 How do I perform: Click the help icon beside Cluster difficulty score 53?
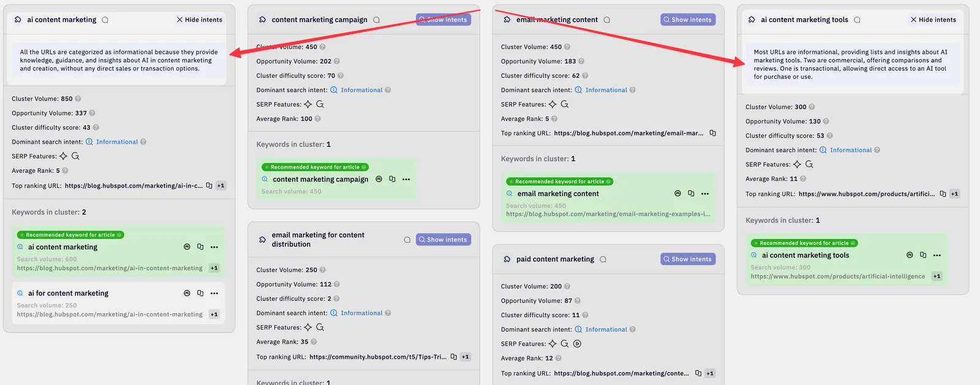pos(829,136)
